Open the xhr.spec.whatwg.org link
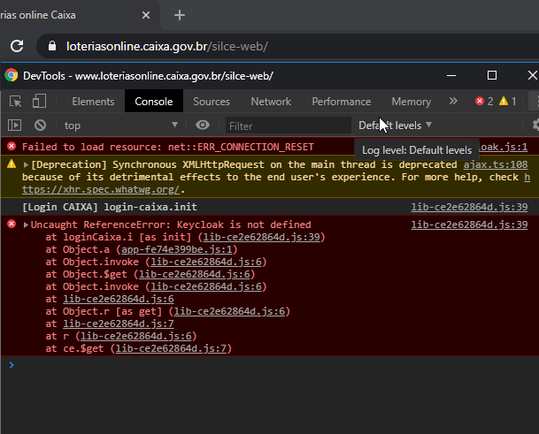Image resolution: width=539 pixels, height=434 pixels. (x=101, y=189)
